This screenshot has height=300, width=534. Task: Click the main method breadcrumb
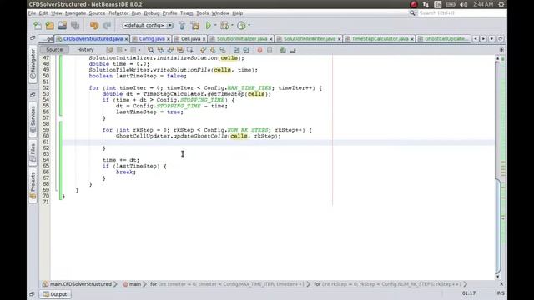pos(132,284)
